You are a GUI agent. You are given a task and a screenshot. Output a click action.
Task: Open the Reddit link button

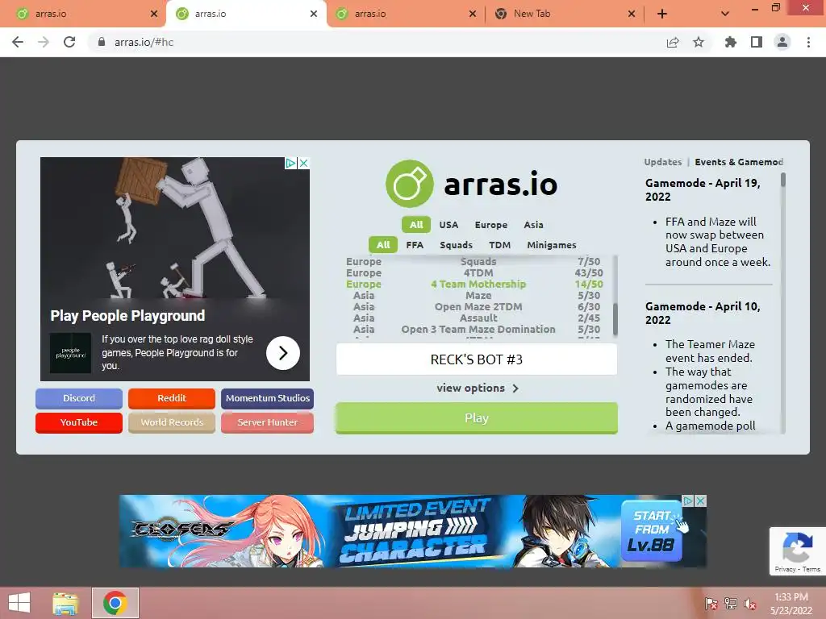pos(172,398)
